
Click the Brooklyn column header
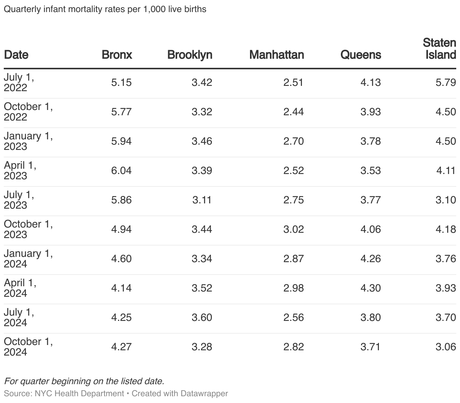pos(190,55)
